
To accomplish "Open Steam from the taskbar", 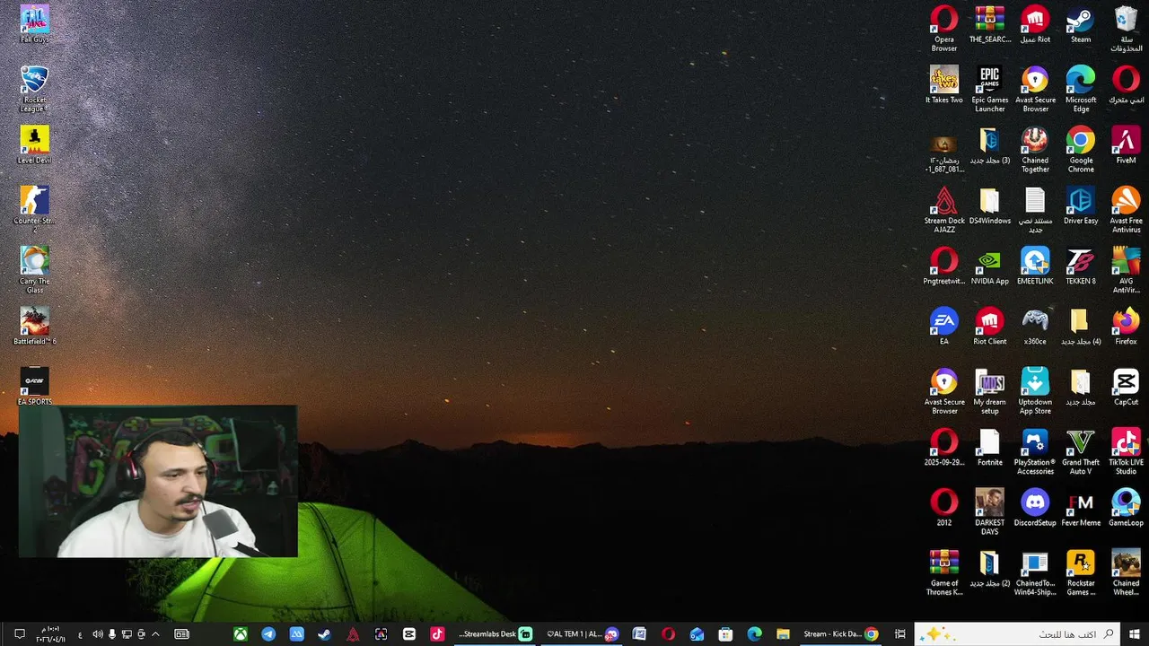I will pos(324,634).
